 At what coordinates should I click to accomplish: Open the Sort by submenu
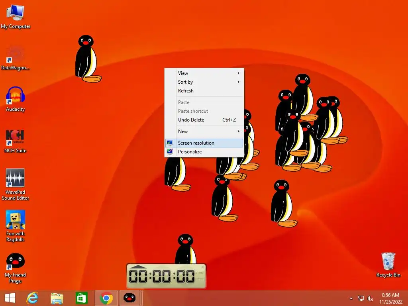(x=204, y=82)
